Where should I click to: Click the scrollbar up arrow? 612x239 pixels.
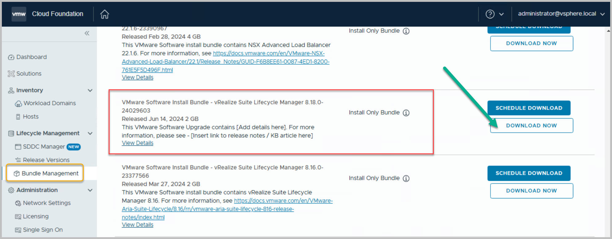[x=608, y=31]
